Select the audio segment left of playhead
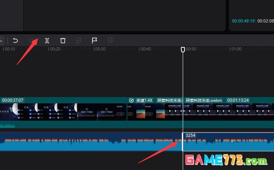Screen dimensions: 274x170 click(91, 142)
